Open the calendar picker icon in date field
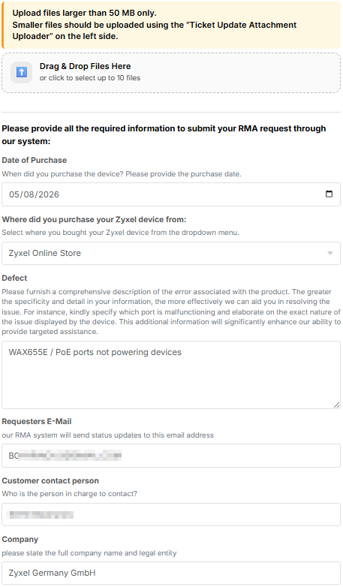This screenshot has height=587, width=343. [x=329, y=194]
